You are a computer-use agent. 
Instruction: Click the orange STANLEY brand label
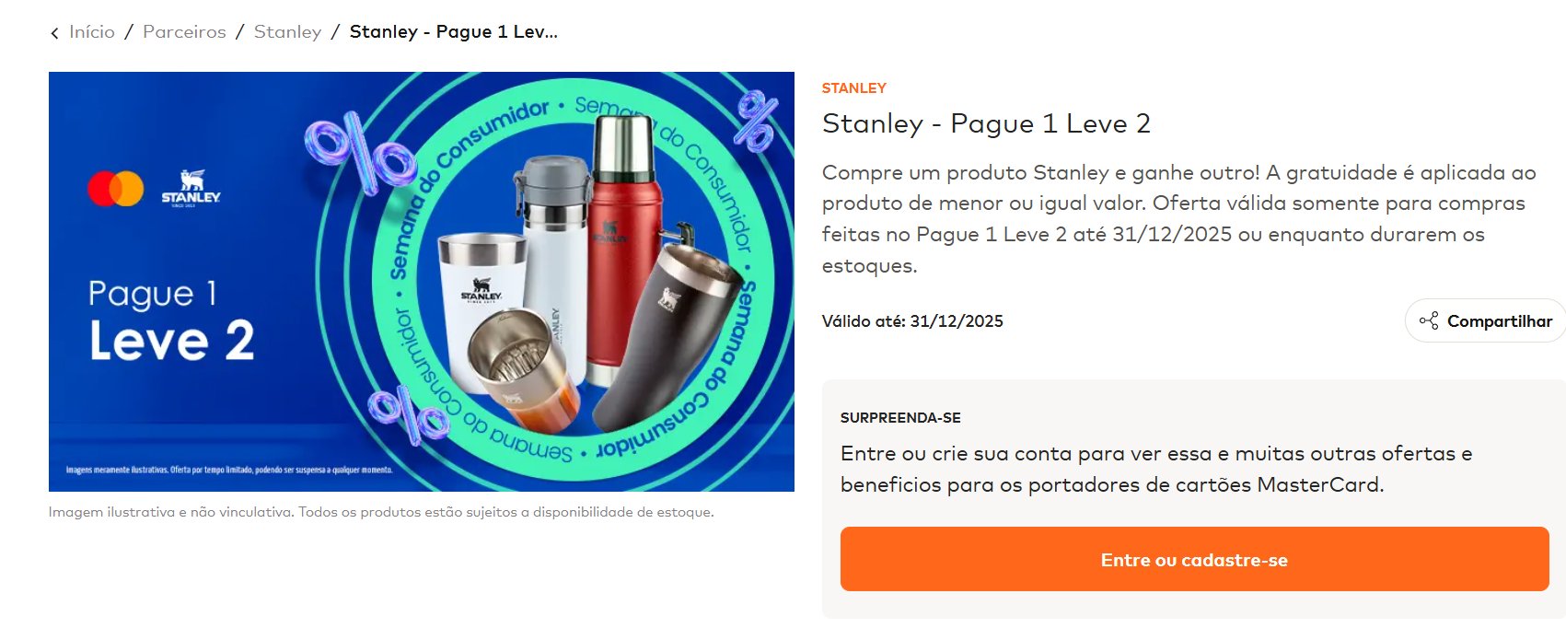pos(853,88)
